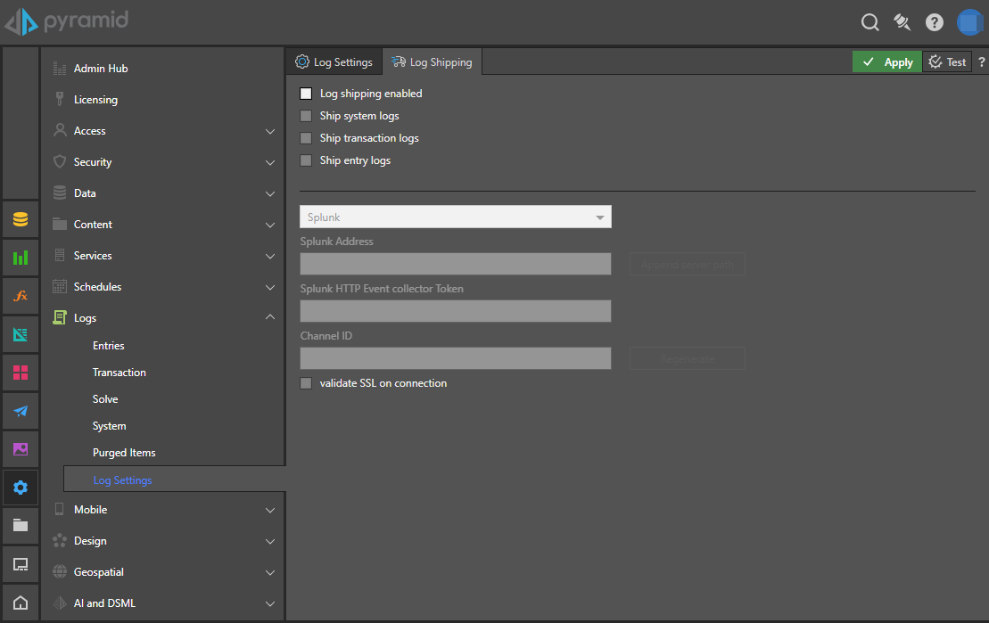Open the search magnifier icon
This screenshot has height=623, width=989.
[869, 22]
